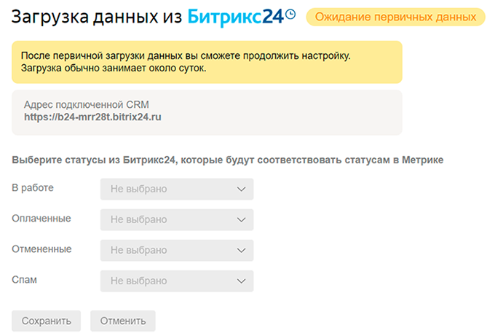This screenshot has width=495, height=336.
Task: Click the В работе row label
Action: (x=33, y=188)
